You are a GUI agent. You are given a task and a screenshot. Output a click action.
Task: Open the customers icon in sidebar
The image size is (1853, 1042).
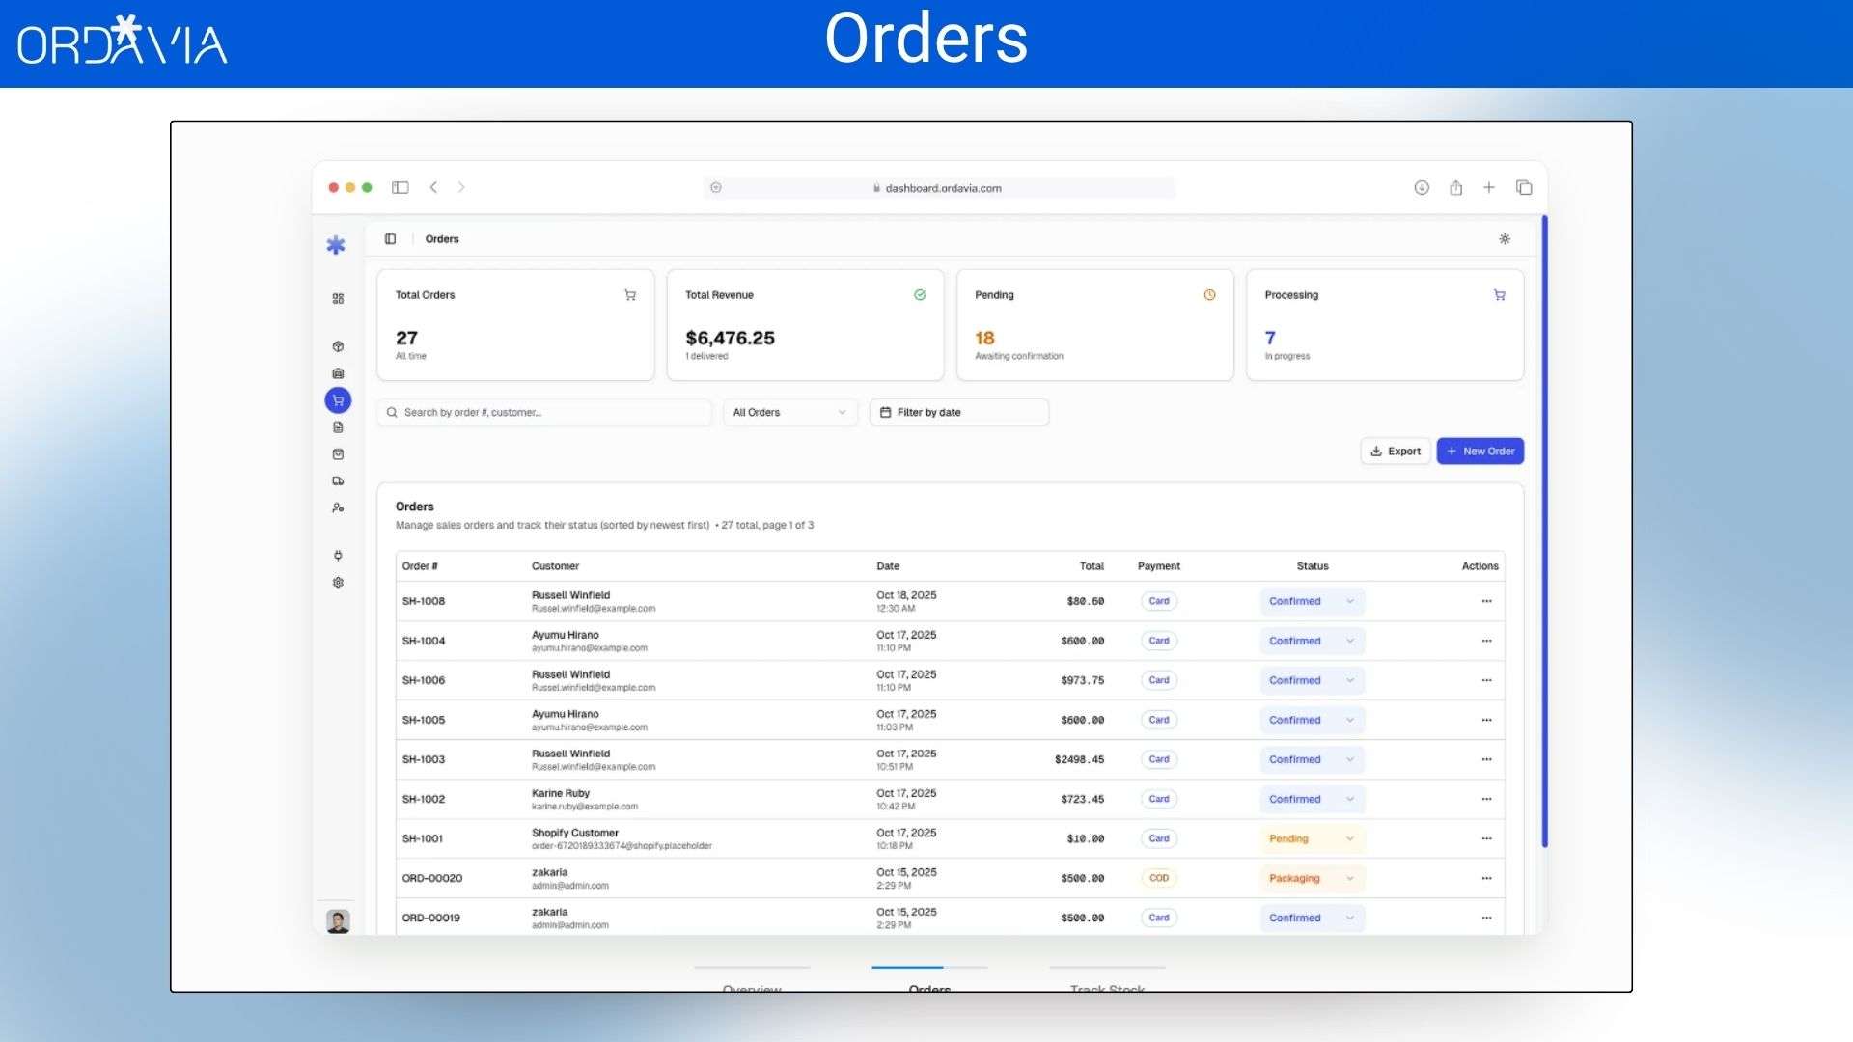coord(338,507)
